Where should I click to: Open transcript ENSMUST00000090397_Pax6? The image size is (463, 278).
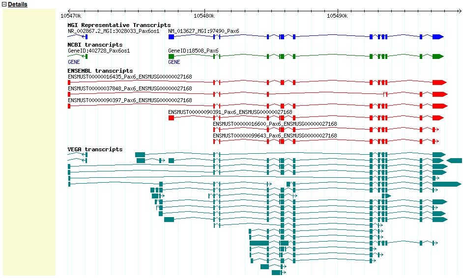[x=130, y=100]
